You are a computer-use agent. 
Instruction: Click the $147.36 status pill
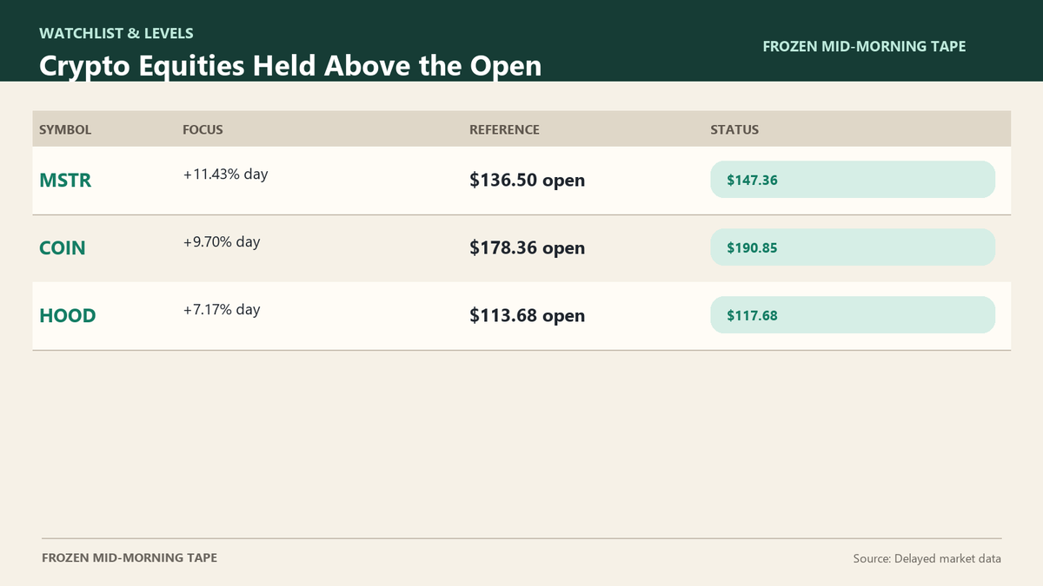[853, 180]
